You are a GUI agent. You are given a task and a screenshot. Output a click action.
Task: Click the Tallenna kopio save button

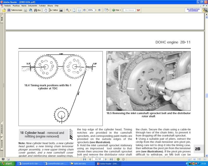point(15,10)
